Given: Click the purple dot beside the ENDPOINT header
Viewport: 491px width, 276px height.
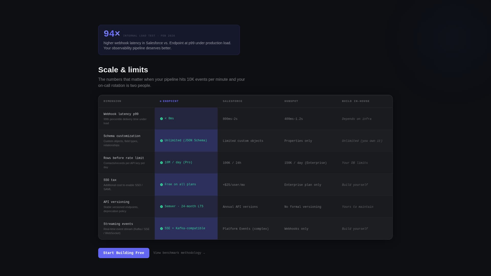Looking at the screenshot, I should pos(160,101).
